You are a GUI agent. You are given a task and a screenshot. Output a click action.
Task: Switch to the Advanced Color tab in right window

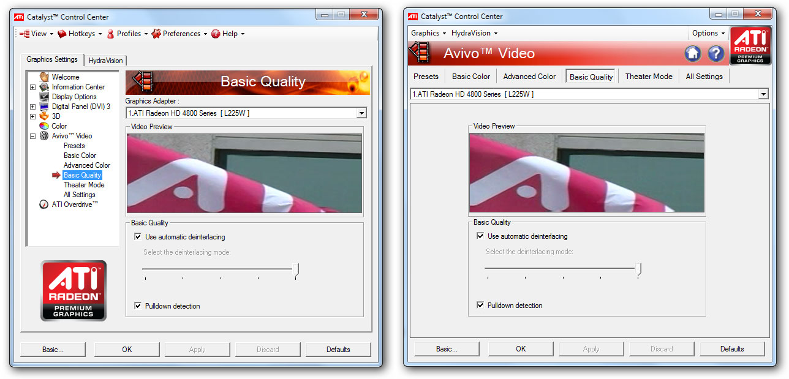tap(529, 77)
